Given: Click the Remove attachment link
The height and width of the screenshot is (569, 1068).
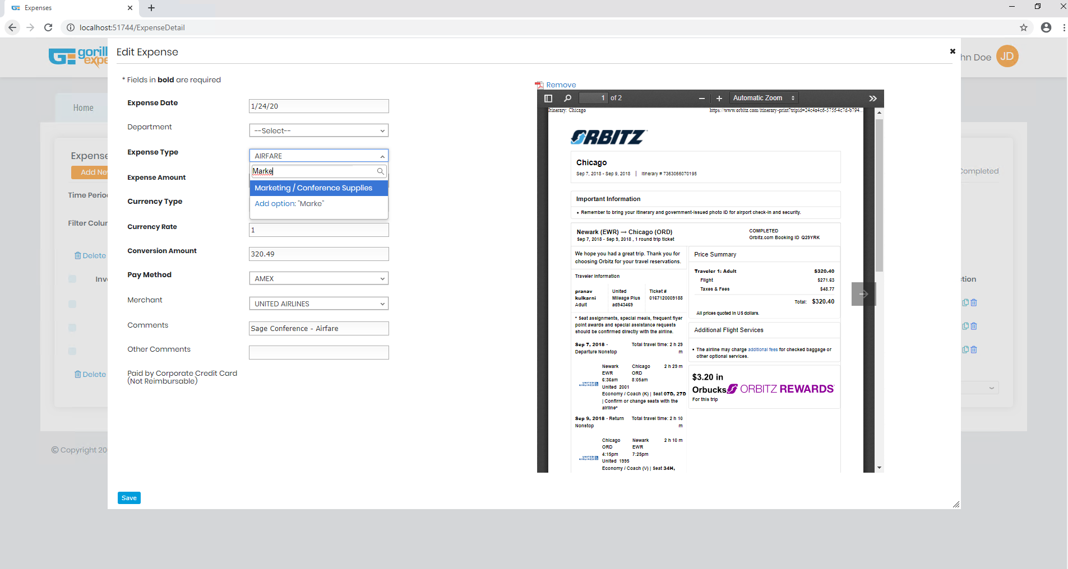Looking at the screenshot, I should point(561,85).
